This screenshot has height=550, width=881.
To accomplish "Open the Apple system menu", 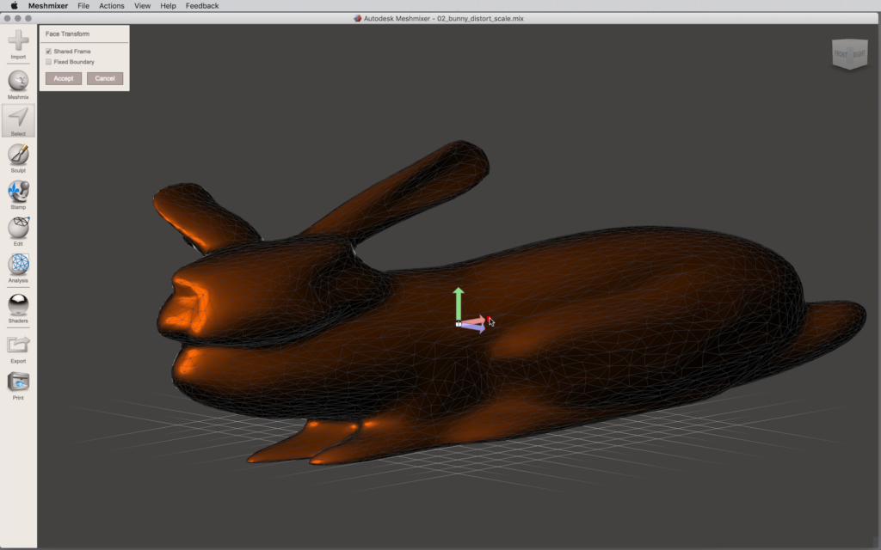I will point(14,6).
